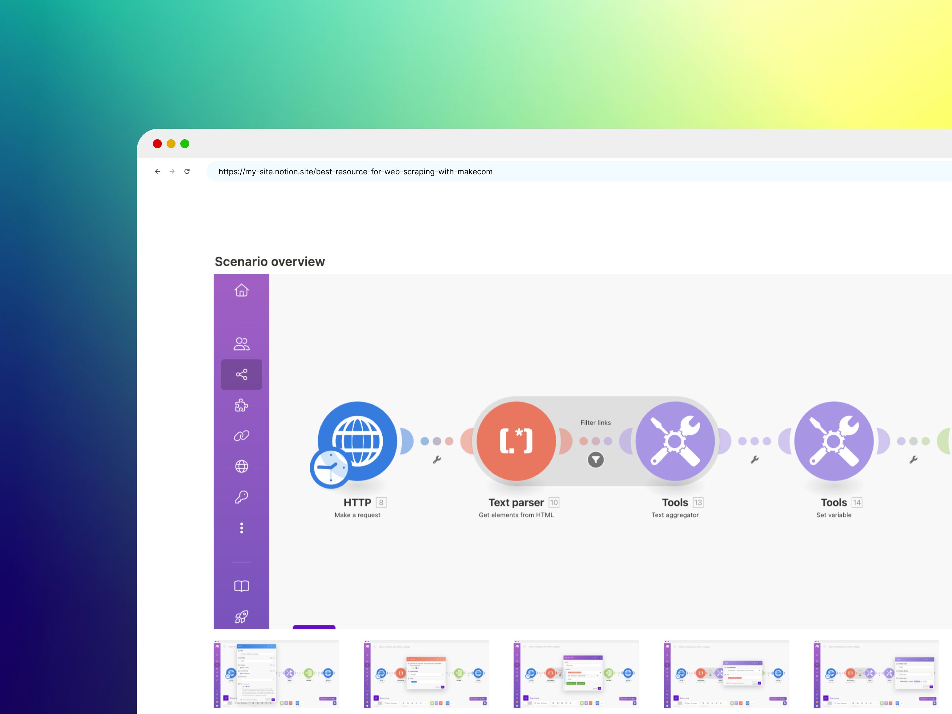Open the book Resources icon

tap(242, 586)
